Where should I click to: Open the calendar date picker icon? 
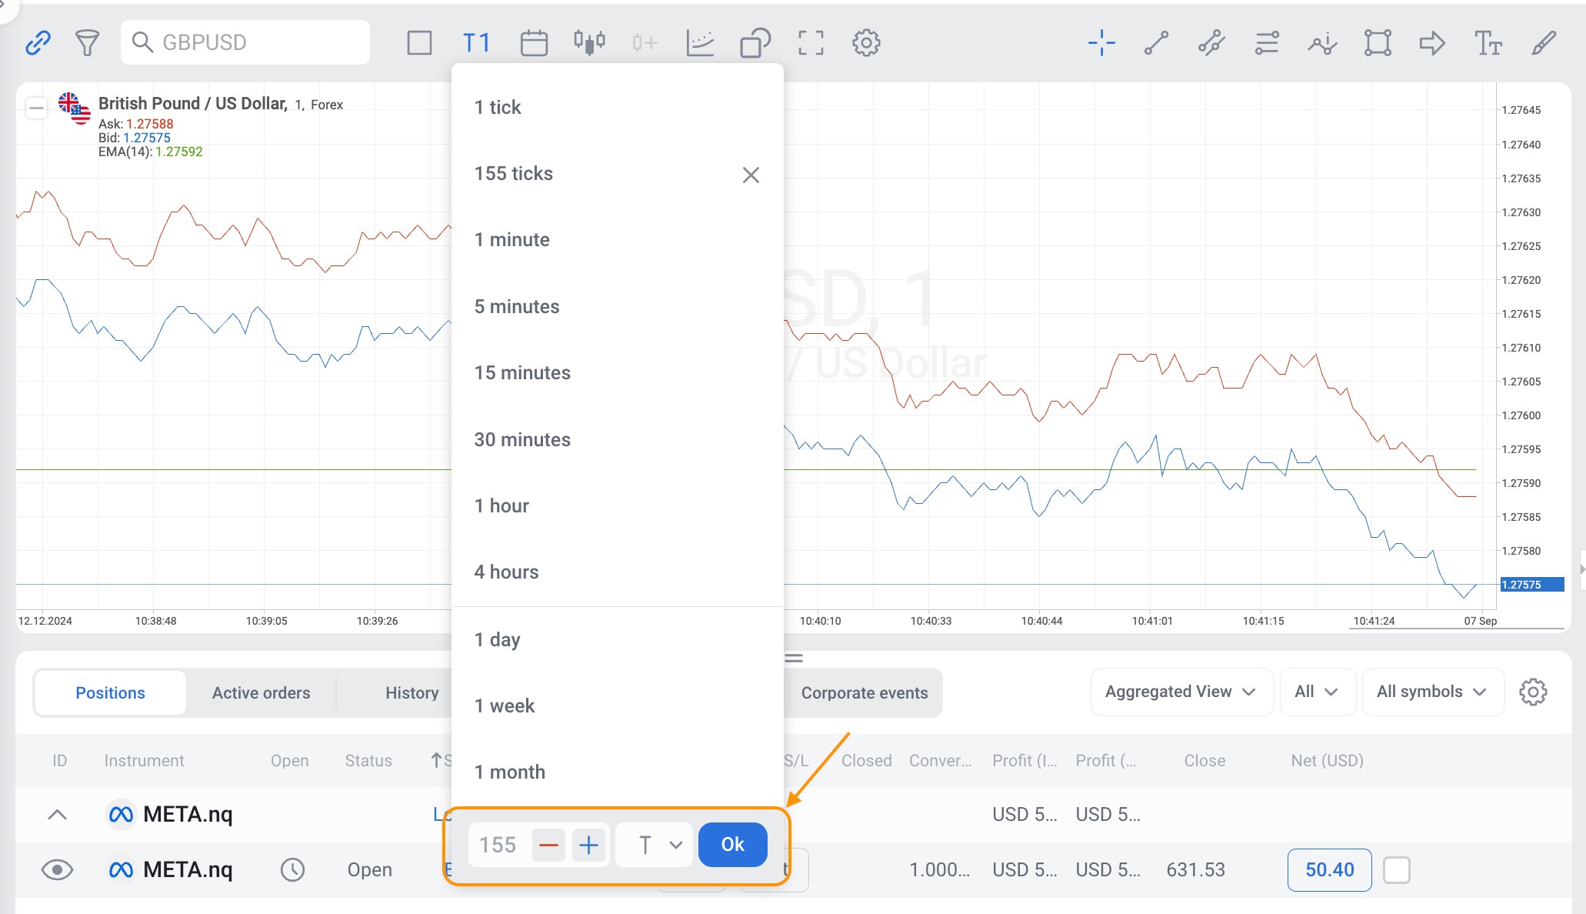pos(533,42)
